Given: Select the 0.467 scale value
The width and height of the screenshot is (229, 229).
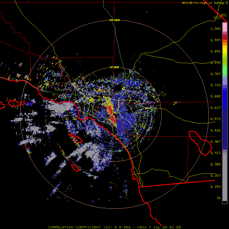Looking at the screenshot, I should [216, 142].
